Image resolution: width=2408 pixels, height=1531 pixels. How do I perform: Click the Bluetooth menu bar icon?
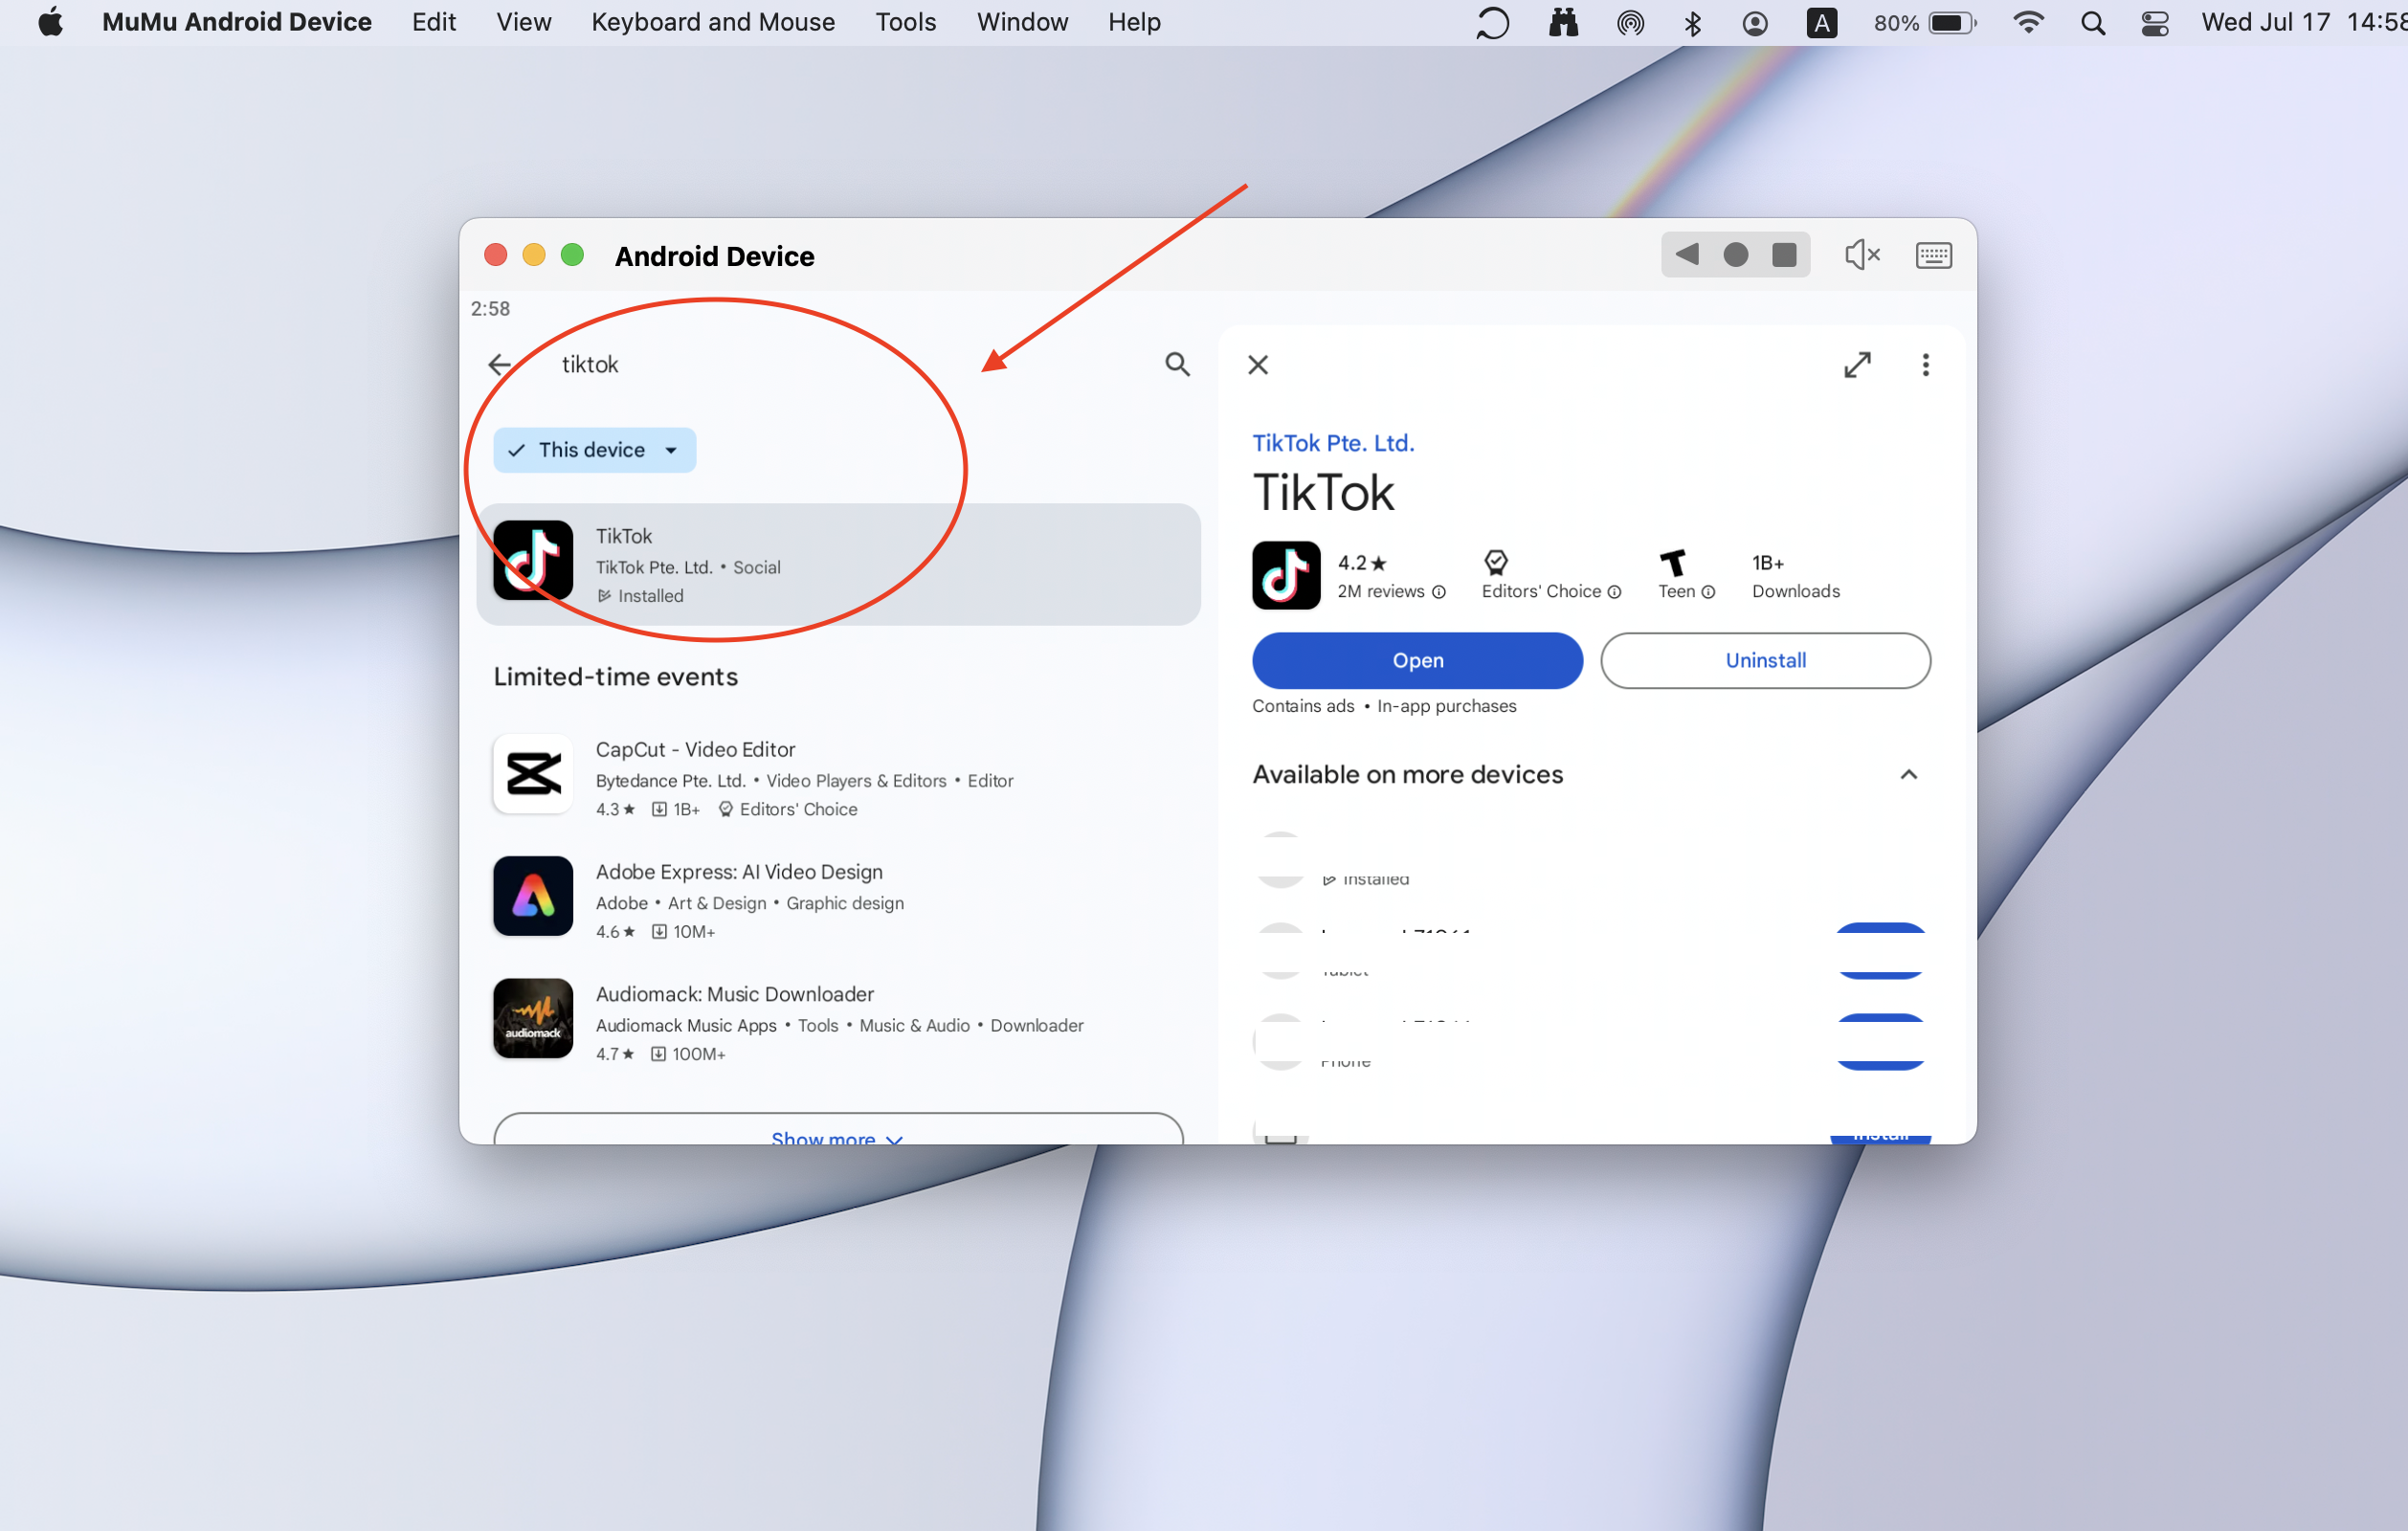click(1692, 22)
